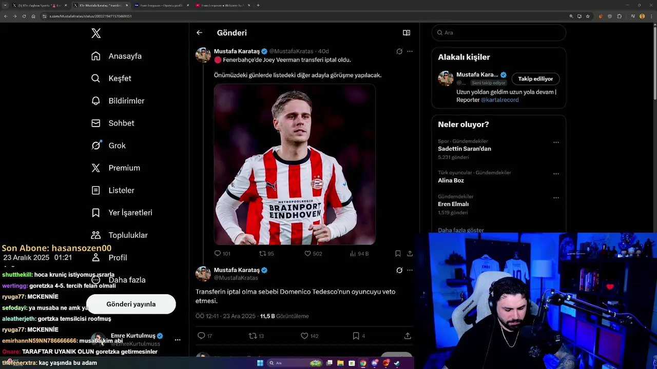Open the @MustafaKratas handle on first post

tap(291, 51)
